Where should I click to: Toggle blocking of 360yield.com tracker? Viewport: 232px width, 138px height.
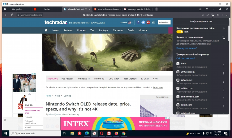click(178, 72)
